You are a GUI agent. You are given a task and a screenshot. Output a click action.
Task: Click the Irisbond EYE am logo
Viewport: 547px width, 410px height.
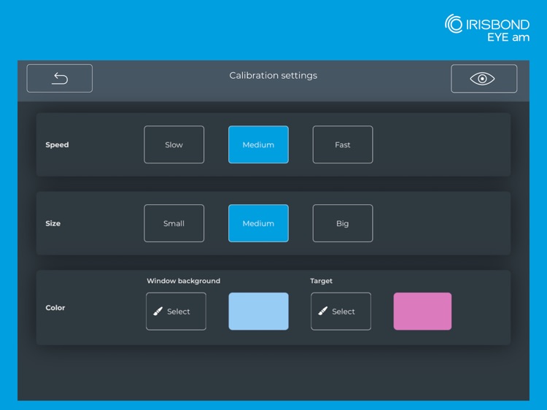click(x=487, y=28)
